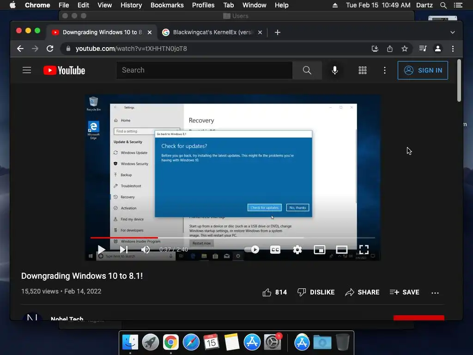Click the DISLIKE button

click(x=316, y=292)
